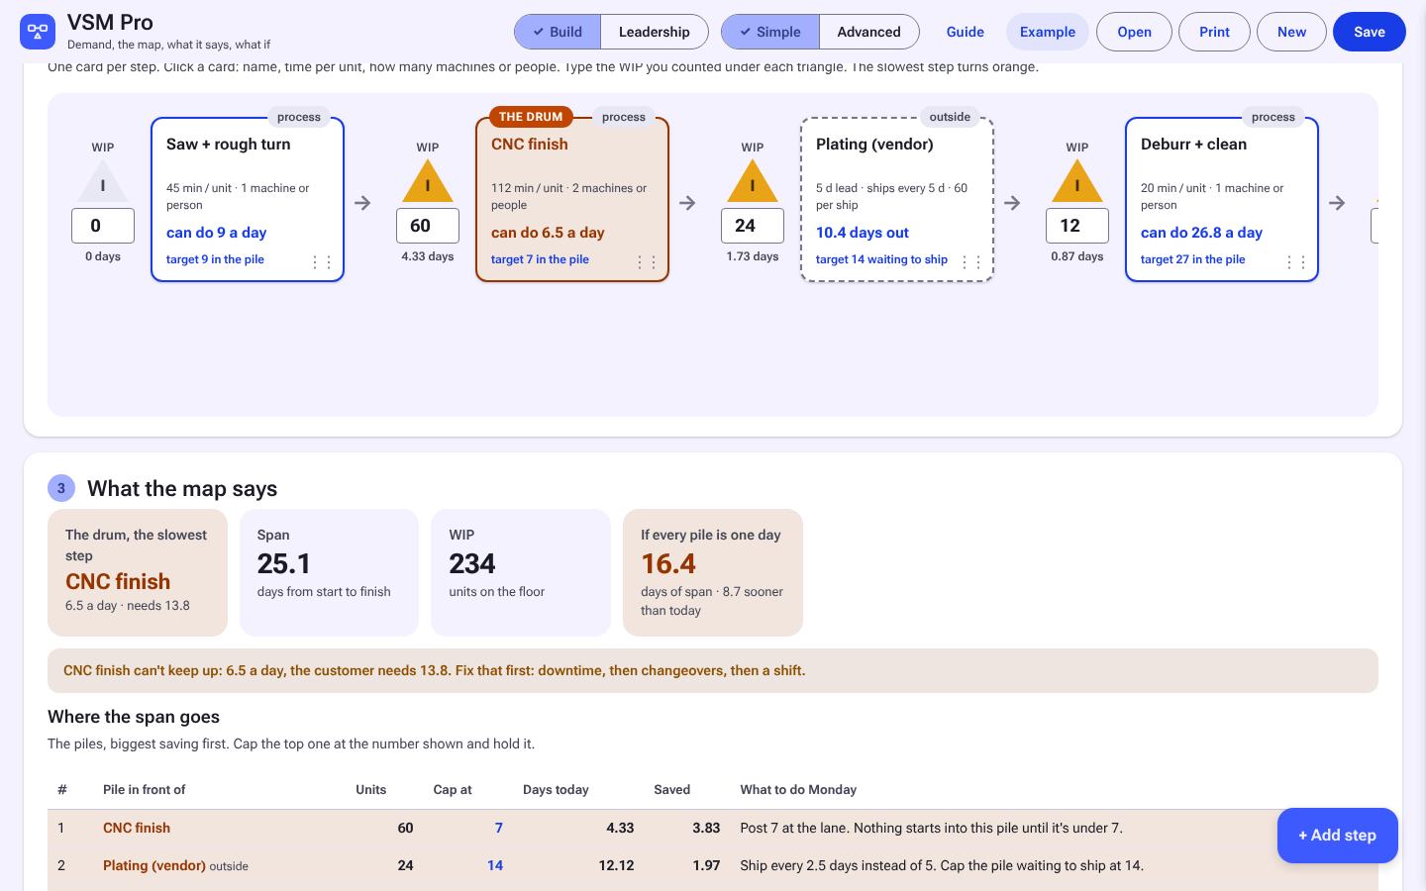Grab the drag handle on Saw + rough turn card
Screen dimensions: 1426x891
pyautogui.click(x=322, y=262)
